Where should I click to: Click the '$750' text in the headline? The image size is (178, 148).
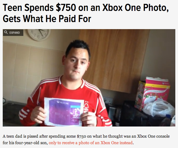66,8
